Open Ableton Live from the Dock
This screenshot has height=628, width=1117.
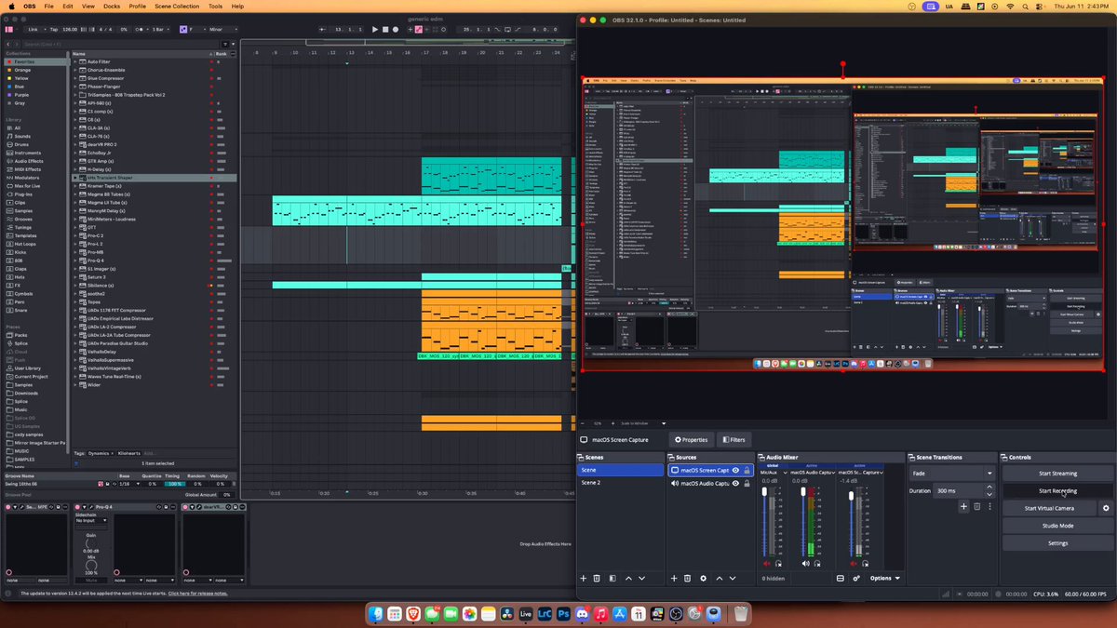[x=526, y=614]
